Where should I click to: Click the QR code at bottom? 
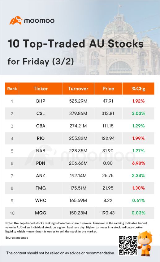(x=128, y=245)
